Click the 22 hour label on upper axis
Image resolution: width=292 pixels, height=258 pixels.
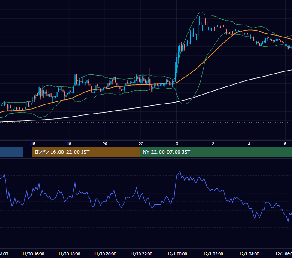[x=141, y=144]
